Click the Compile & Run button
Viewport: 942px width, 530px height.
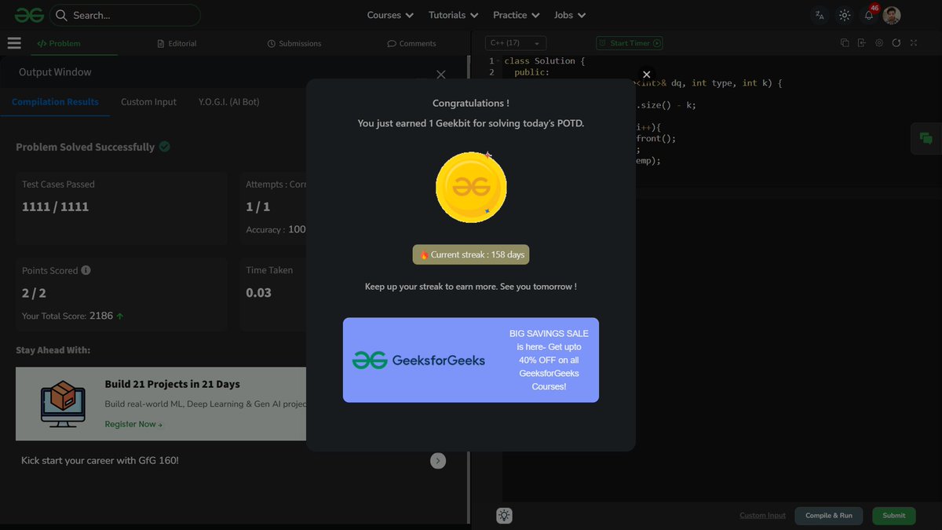point(829,515)
